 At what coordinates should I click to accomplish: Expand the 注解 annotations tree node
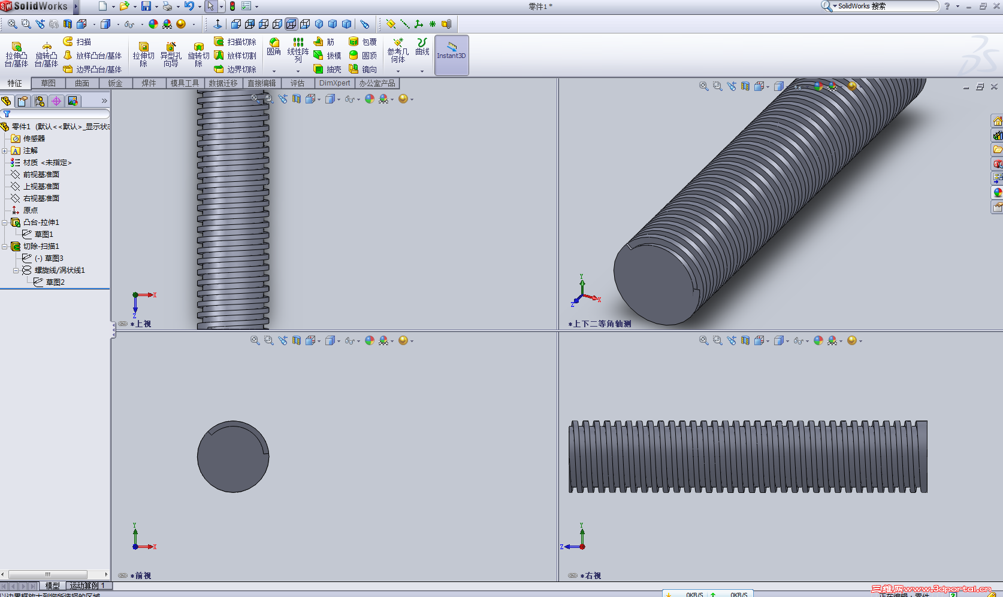(x=5, y=151)
